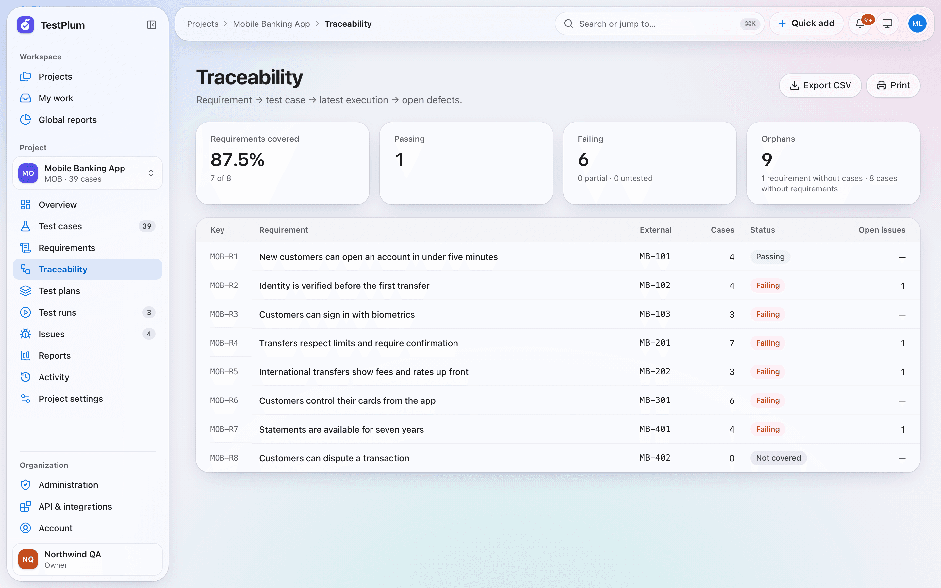Viewport: 941px width, 588px height.
Task: Click 'Customers control their cards from the app'
Action: pyautogui.click(x=347, y=400)
